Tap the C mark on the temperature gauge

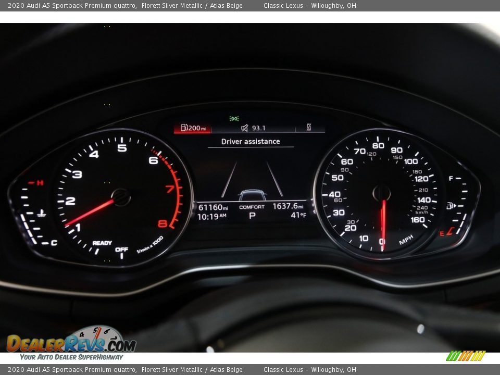pos(54,243)
